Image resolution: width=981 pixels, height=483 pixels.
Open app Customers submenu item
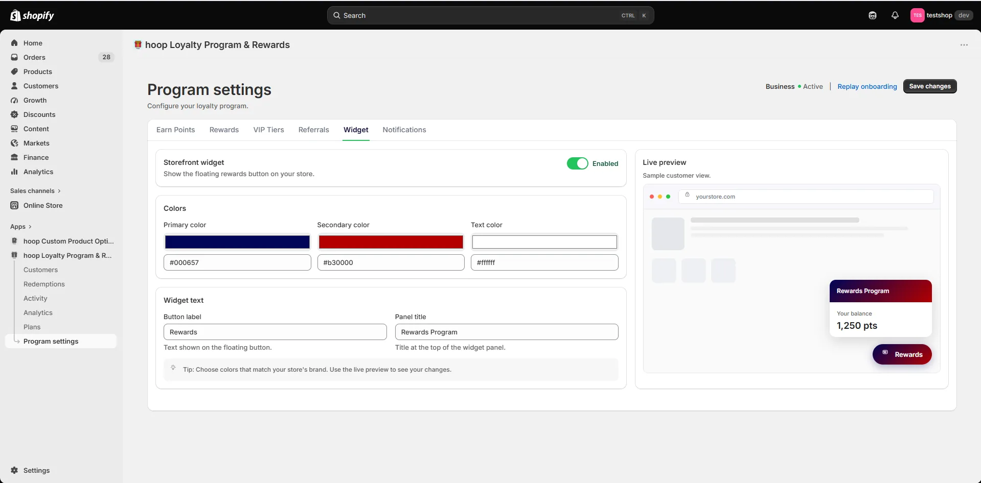pos(40,270)
